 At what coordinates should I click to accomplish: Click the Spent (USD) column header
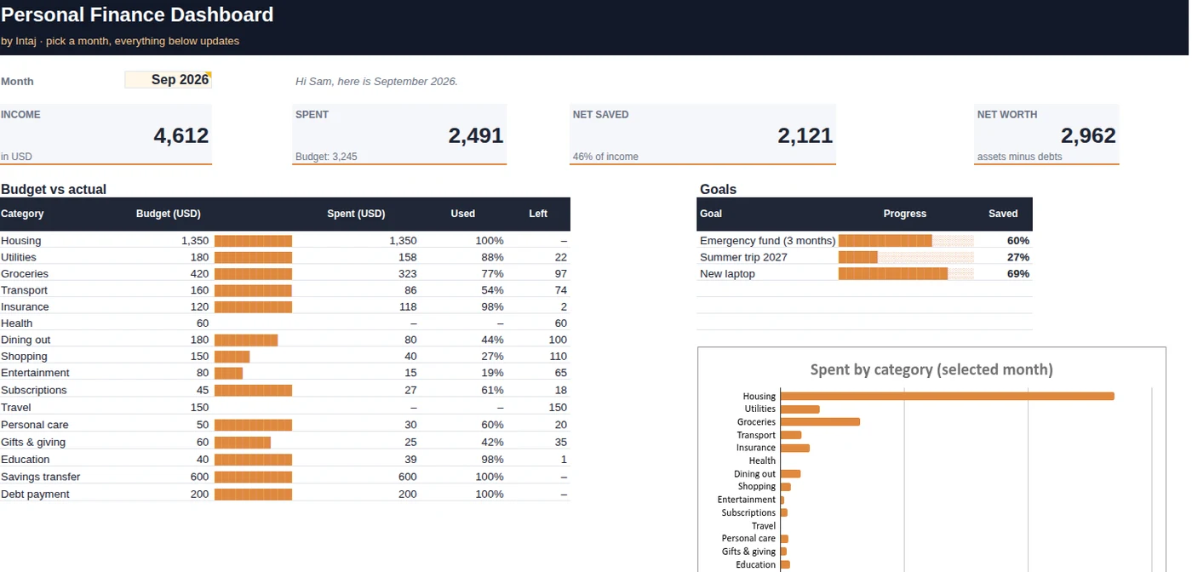[356, 214]
